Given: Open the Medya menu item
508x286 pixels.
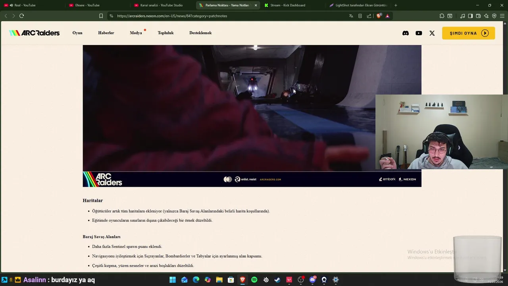Looking at the screenshot, I should pyautogui.click(x=136, y=33).
